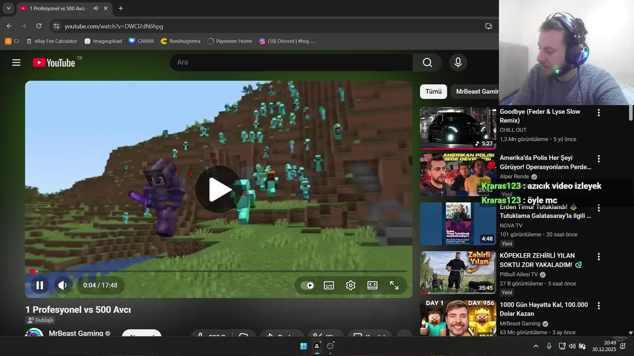Open the Windows Start menu
Viewport: 634px width, 356px height.
[304, 346]
